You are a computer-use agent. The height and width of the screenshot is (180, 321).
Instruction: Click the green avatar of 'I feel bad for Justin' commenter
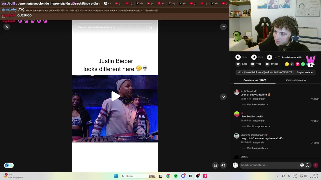pyautogui.click(x=237, y=114)
